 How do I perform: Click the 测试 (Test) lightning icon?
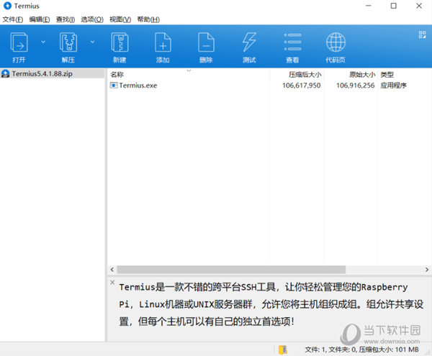point(249,42)
